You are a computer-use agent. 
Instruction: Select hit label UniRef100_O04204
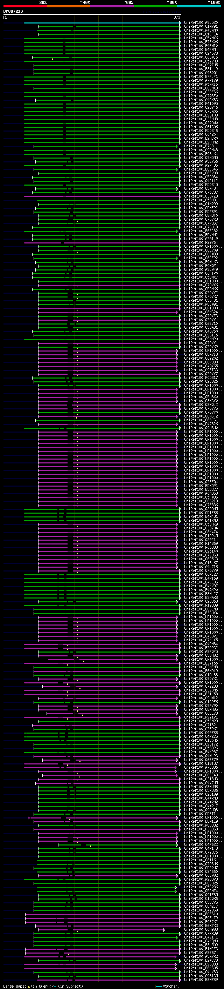[201, 134]
